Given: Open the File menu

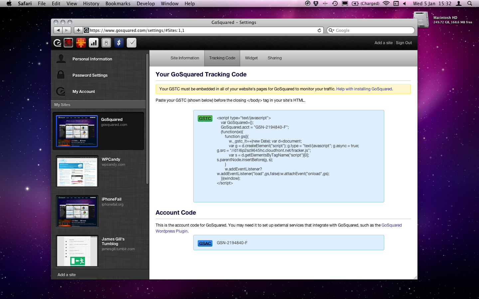Looking at the screenshot, I should 42,4.
